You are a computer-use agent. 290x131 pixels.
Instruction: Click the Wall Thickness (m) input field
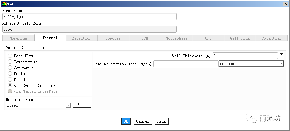(245, 56)
